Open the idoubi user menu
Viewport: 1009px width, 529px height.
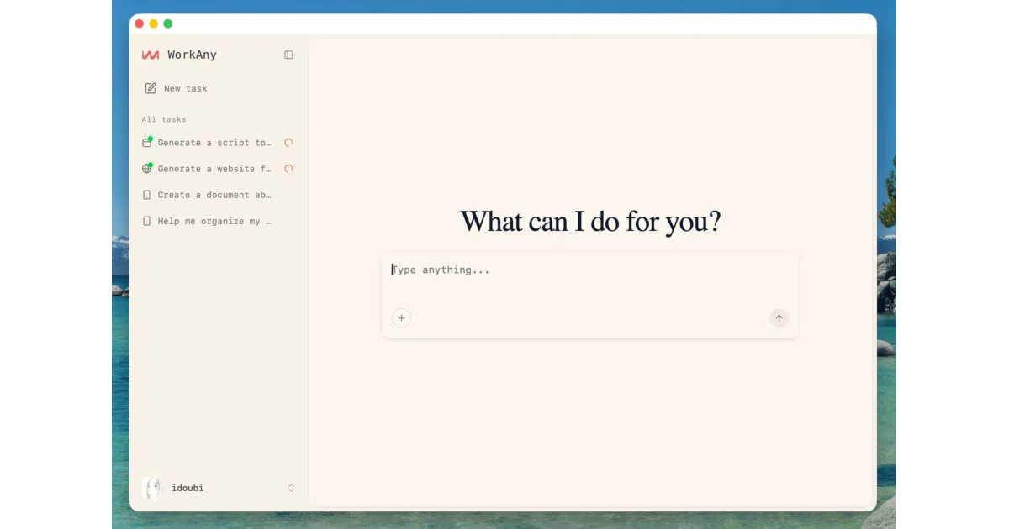pos(219,488)
